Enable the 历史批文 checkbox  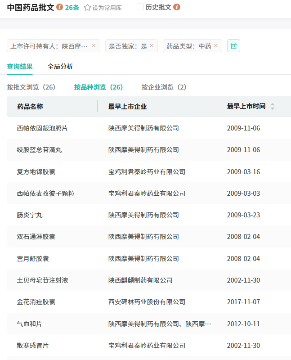(x=140, y=7)
